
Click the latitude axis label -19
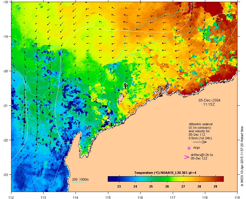point(5,37)
